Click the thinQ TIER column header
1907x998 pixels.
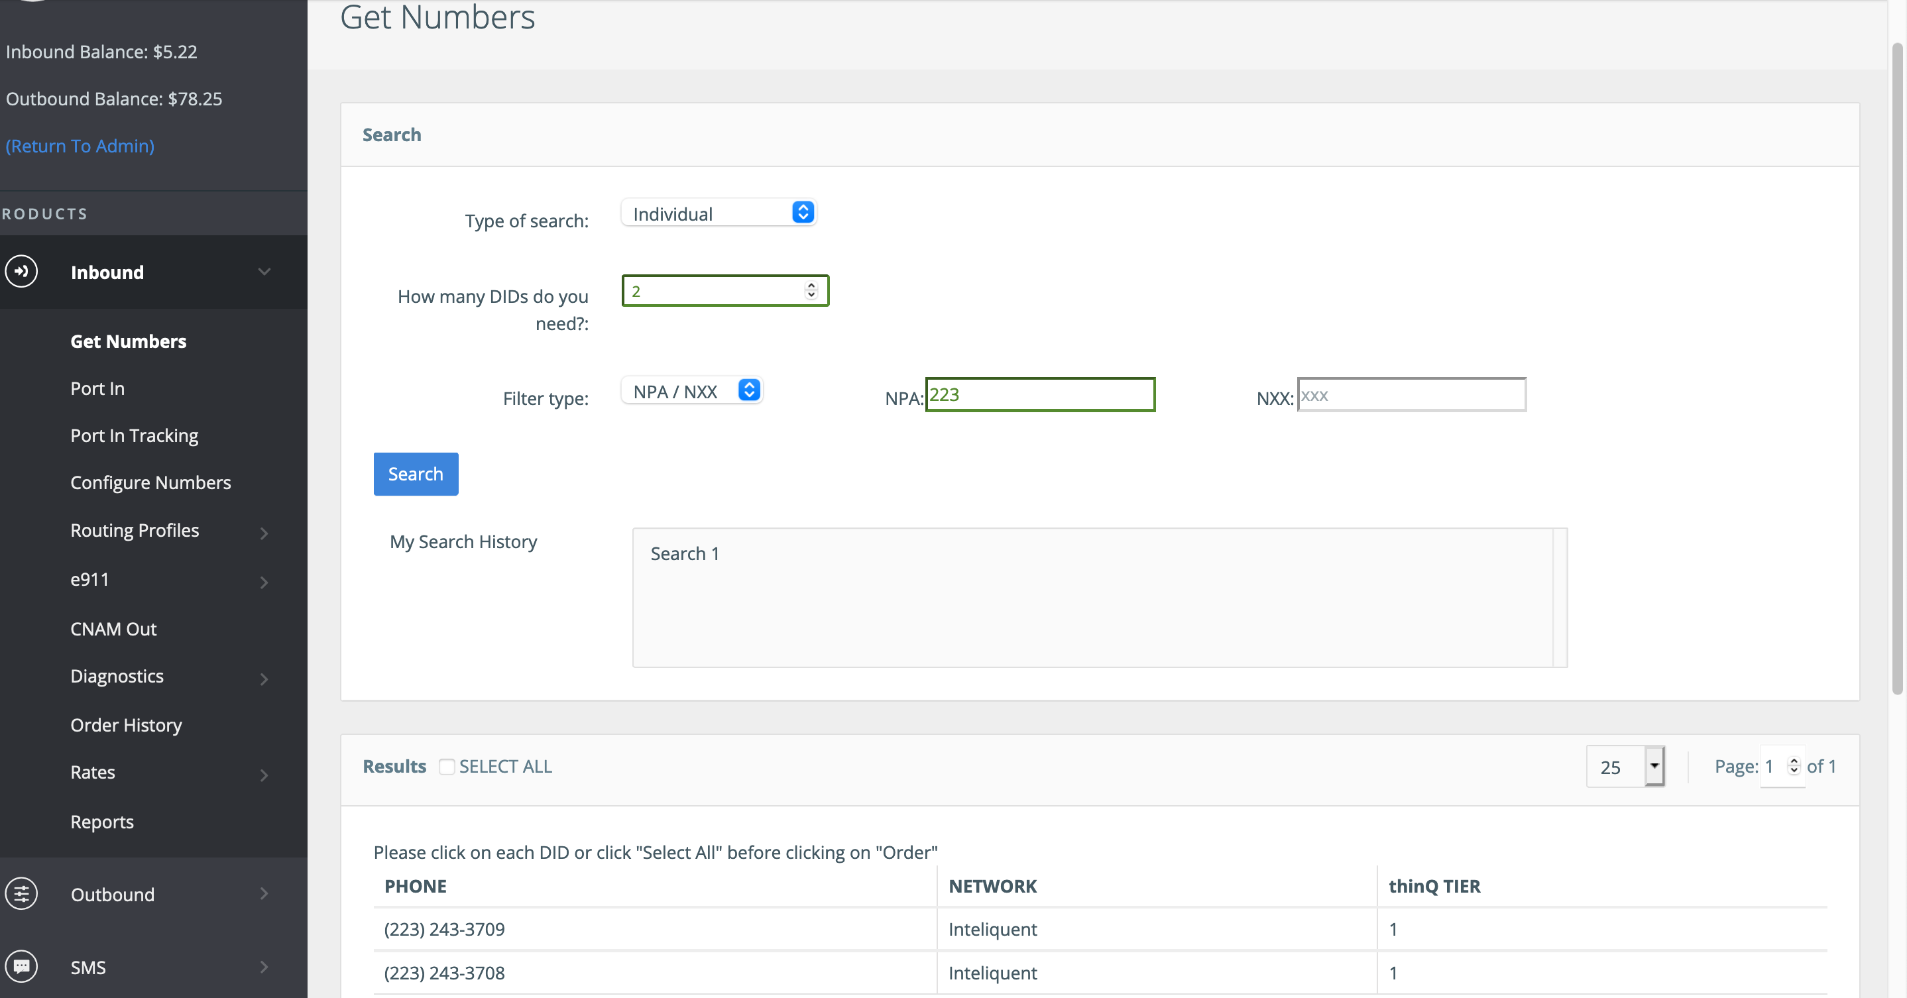[x=1434, y=886]
